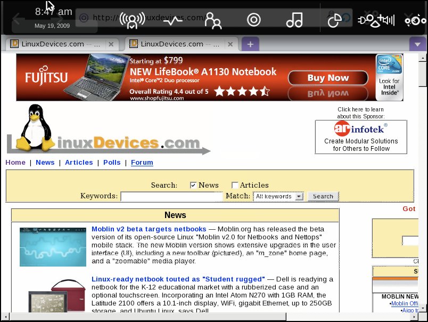The height and width of the screenshot is (322, 428).
Task: Click the May 19, 2009 date
Action: point(52,26)
